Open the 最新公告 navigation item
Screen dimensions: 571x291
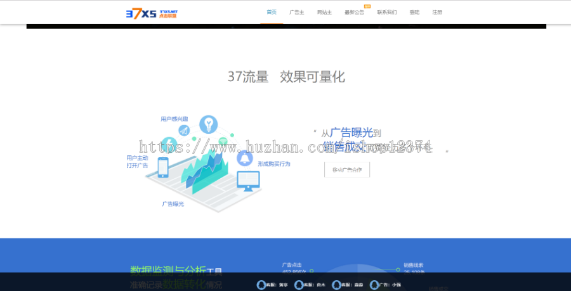(354, 12)
